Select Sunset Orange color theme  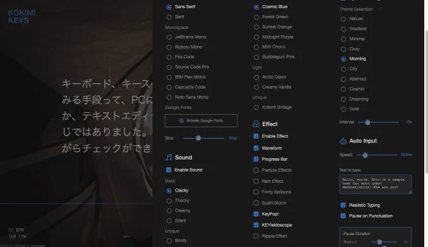[x=256, y=26]
